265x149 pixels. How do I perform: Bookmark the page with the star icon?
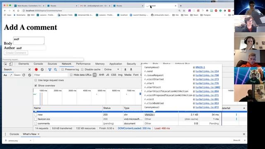[184, 11]
